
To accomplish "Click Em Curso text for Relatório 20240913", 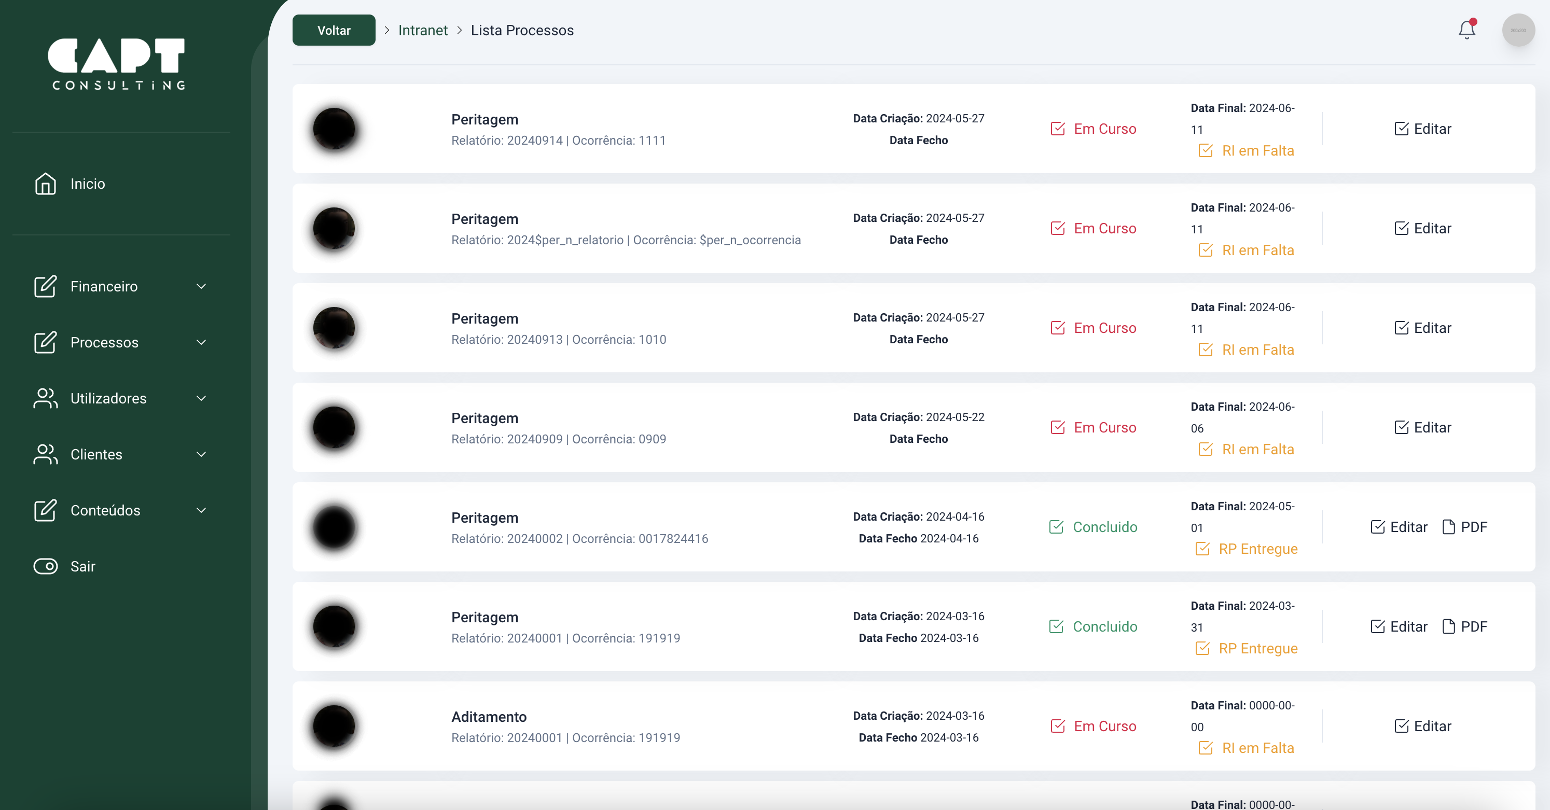I will (1105, 328).
